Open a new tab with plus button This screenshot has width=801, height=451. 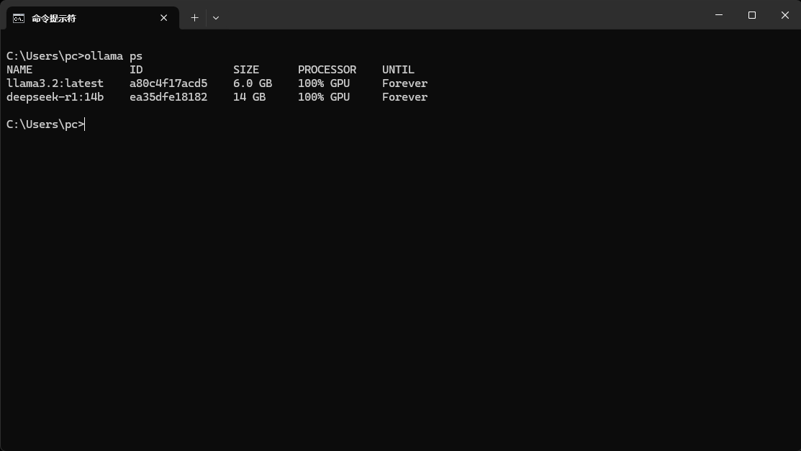(194, 18)
